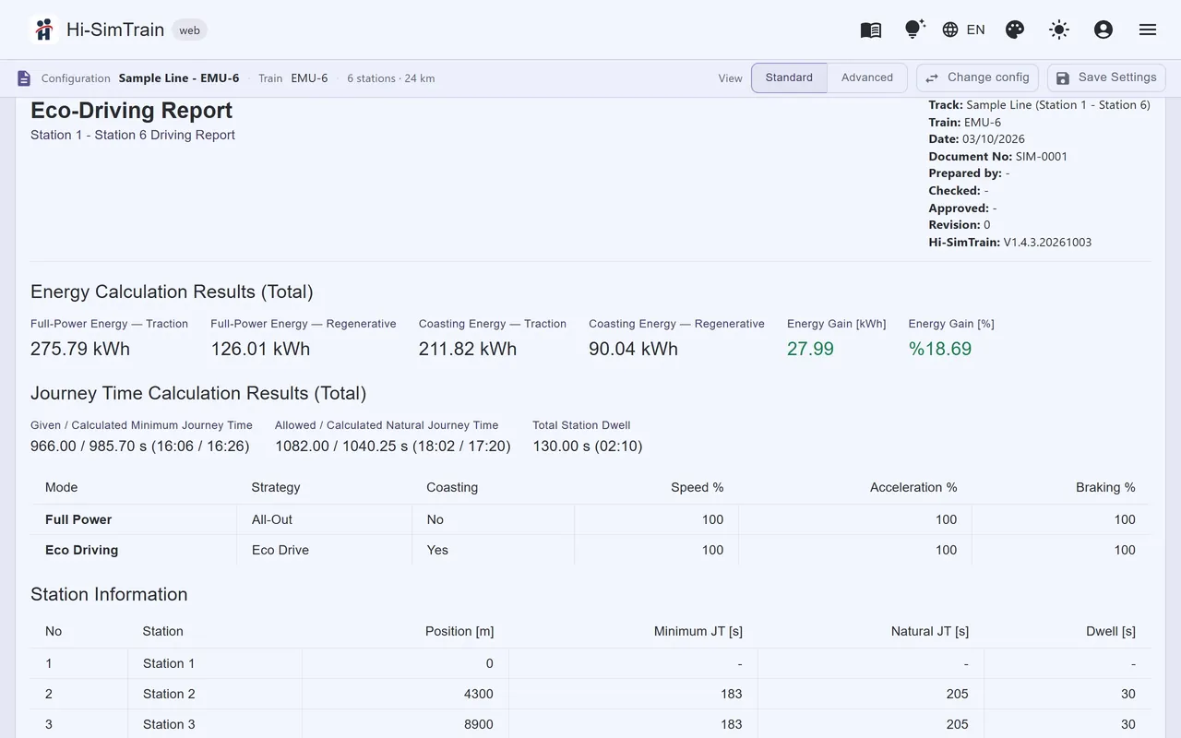The height and width of the screenshot is (738, 1181).
Task: Click the Save Settings button
Action: (1106, 77)
